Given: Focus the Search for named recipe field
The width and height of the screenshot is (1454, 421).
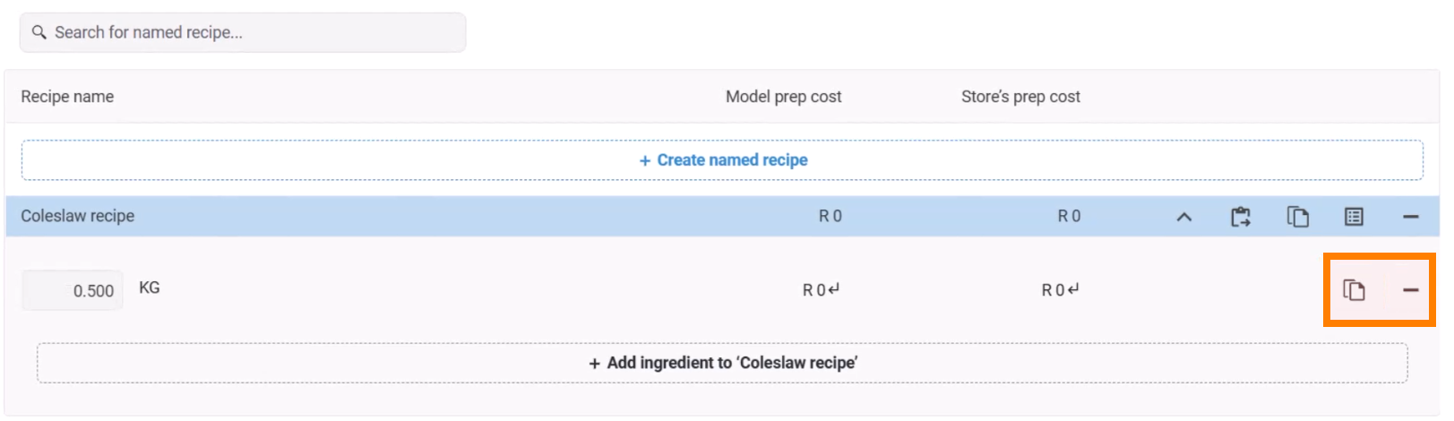Looking at the screenshot, I should (x=251, y=32).
